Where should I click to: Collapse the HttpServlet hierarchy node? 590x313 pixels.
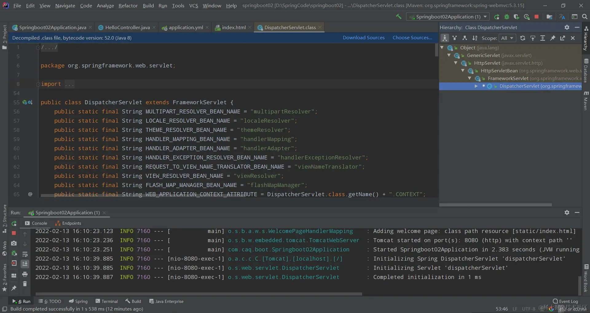coord(456,63)
